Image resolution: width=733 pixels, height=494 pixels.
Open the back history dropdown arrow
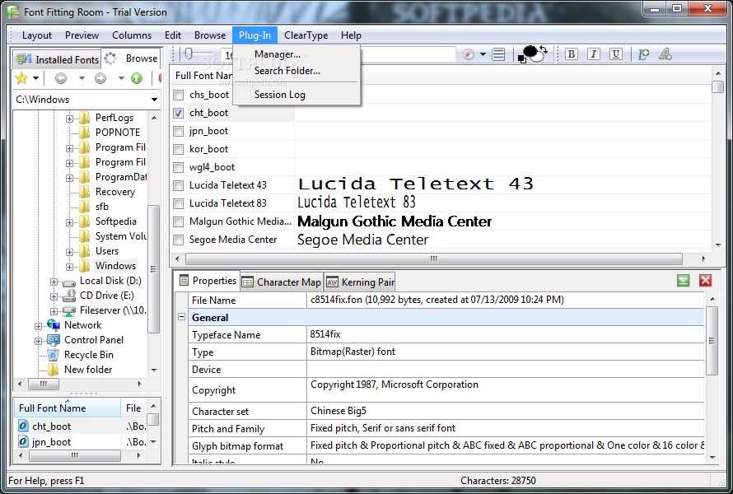[x=82, y=78]
